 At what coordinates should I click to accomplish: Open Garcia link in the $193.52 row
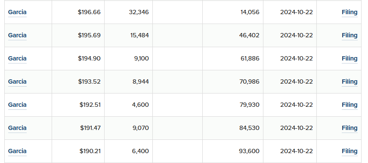pyautogui.click(x=17, y=81)
